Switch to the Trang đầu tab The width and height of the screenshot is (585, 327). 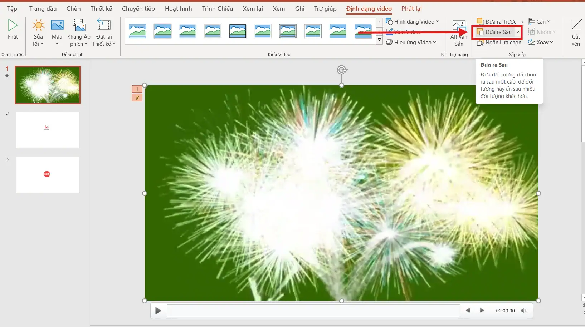pos(43,9)
